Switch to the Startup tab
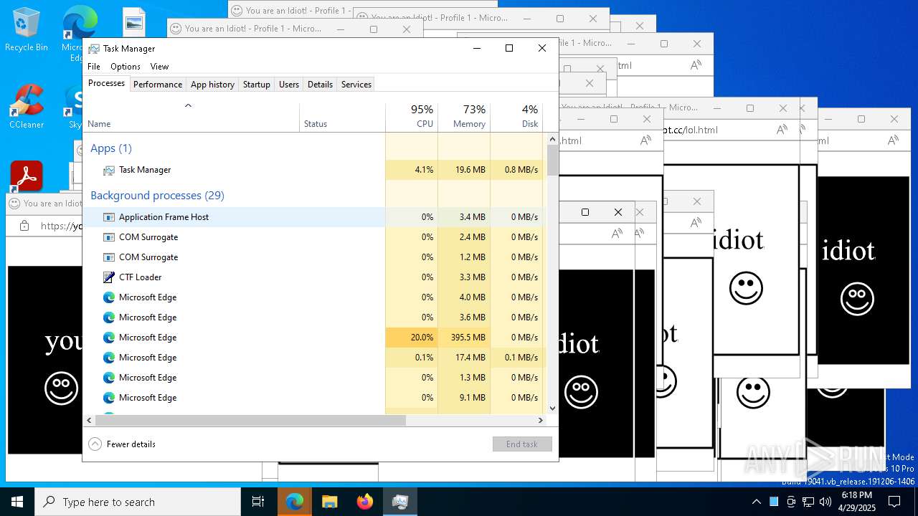918x516 pixels. pos(256,85)
